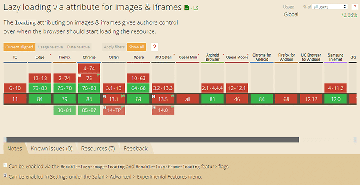Open the Resources (7) tab
360x185 pixels.
(x=98, y=149)
